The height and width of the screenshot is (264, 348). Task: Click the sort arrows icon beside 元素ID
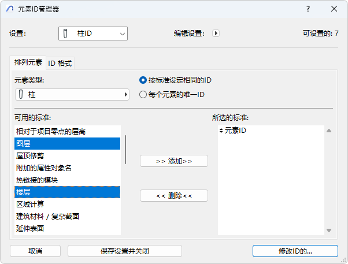pos(221,131)
